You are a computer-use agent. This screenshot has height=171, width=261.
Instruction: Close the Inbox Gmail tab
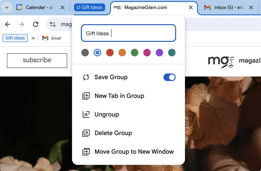[x=251, y=7]
